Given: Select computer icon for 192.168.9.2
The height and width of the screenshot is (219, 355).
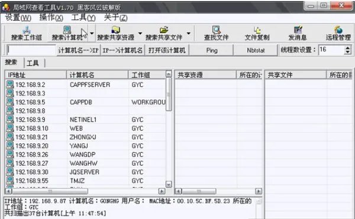Looking at the screenshot, I should pyautogui.click(x=9, y=84).
